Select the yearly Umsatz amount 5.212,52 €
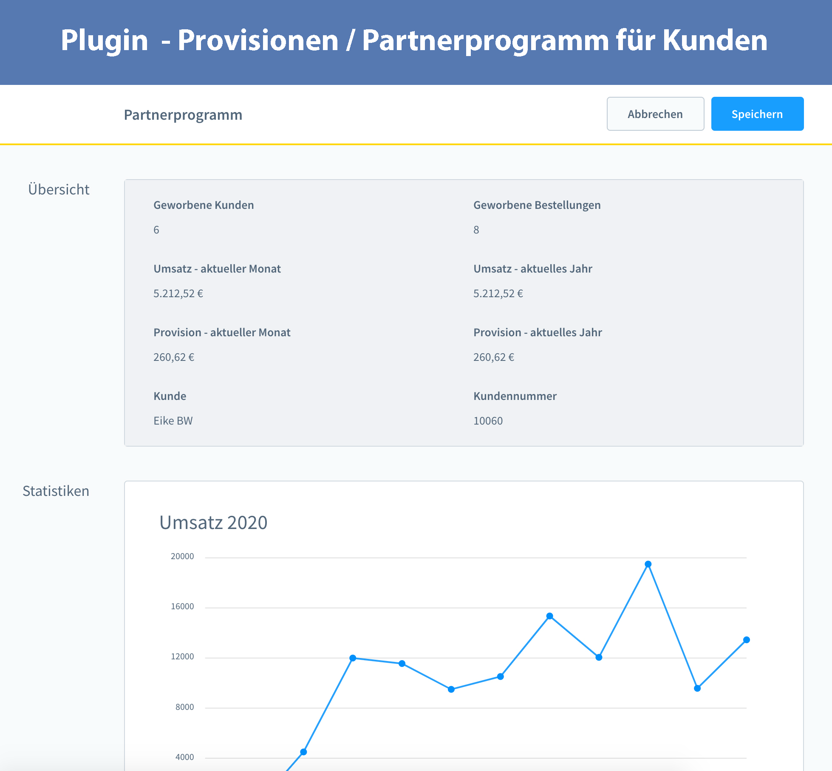 (498, 293)
